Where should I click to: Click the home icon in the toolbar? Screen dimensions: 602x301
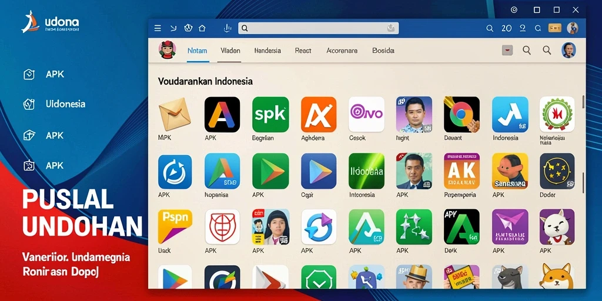pos(202,28)
